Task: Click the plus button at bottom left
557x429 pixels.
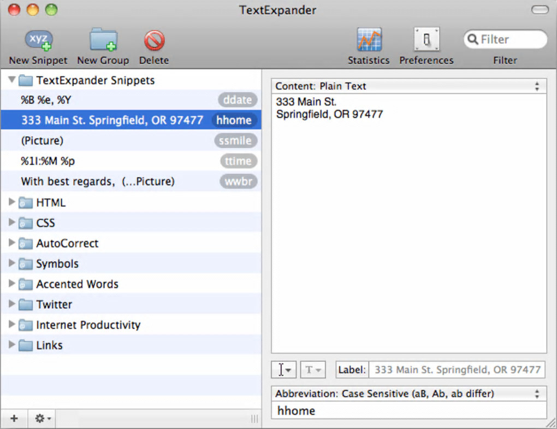Action: pyautogui.click(x=14, y=419)
